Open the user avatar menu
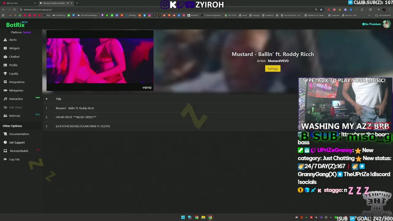This screenshot has width=393, height=221. pos(386,24)
